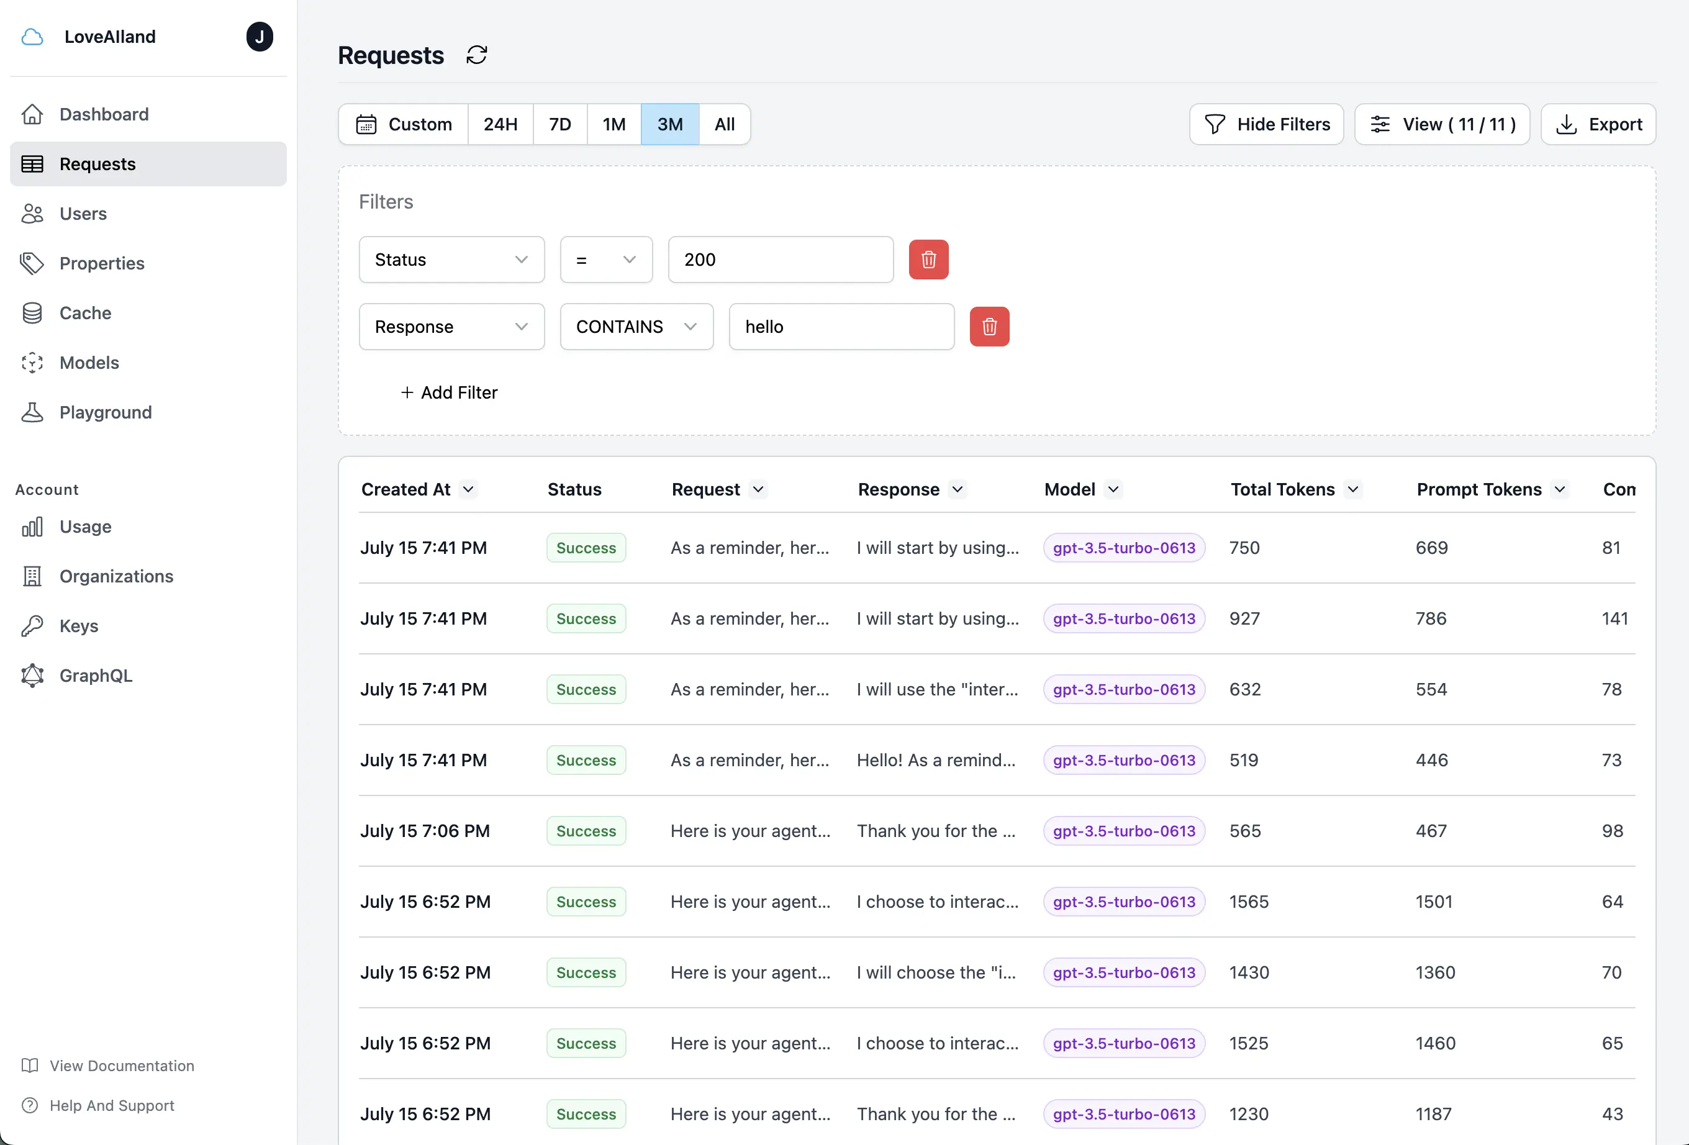The width and height of the screenshot is (1689, 1145).
Task: Delete the Response contains filter
Action: point(989,326)
